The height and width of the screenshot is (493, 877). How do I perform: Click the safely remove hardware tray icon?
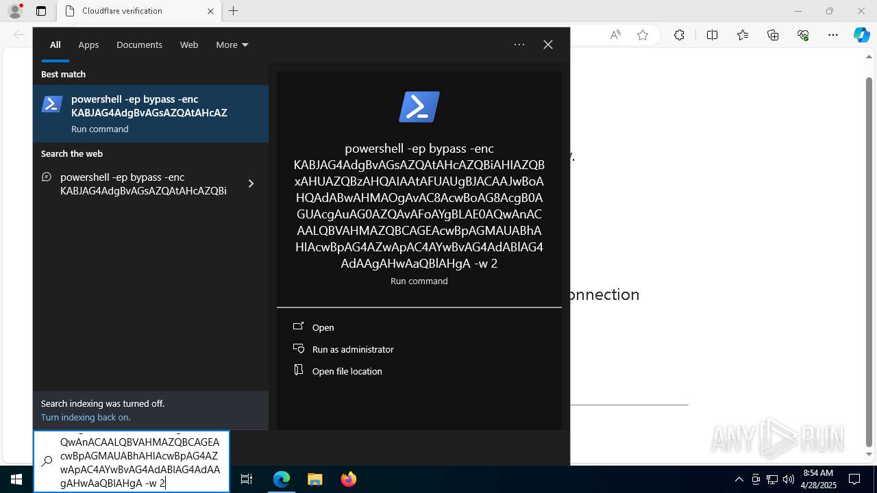[x=756, y=479]
